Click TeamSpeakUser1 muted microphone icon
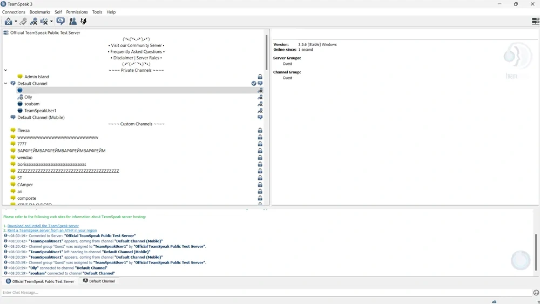 [260, 111]
